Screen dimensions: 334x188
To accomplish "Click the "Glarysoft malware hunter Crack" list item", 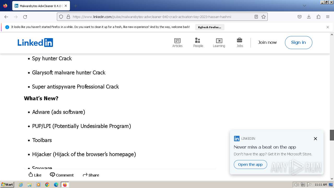I will 69,73.
